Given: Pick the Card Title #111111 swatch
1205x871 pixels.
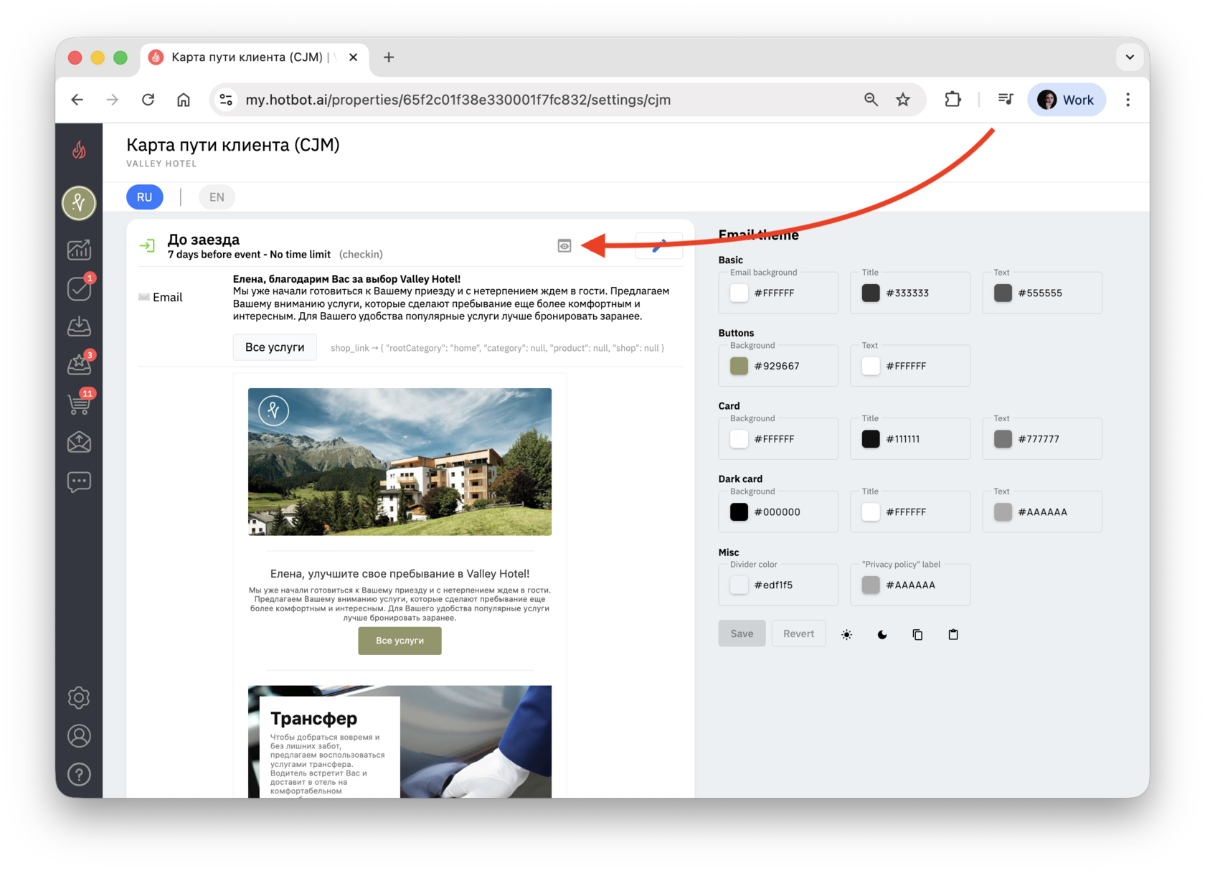Looking at the screenshot, I should (871, 439).
